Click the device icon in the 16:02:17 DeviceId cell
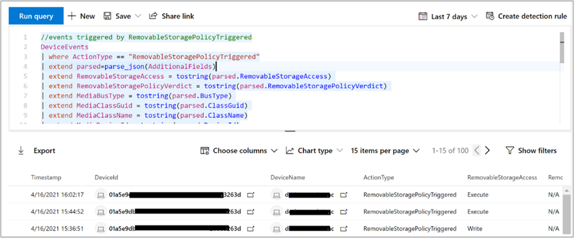The height and width of the screenshot is (238, 574). [x=101, y=195]
